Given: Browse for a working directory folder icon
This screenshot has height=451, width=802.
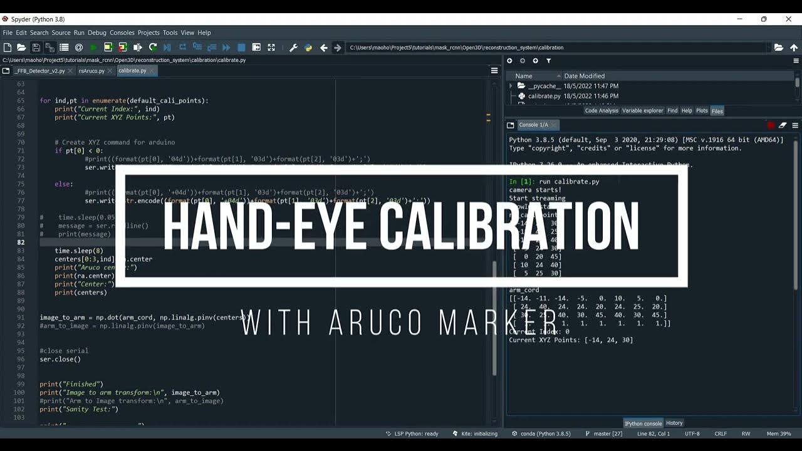Looking at the screenshot, I should click(779, 48).
